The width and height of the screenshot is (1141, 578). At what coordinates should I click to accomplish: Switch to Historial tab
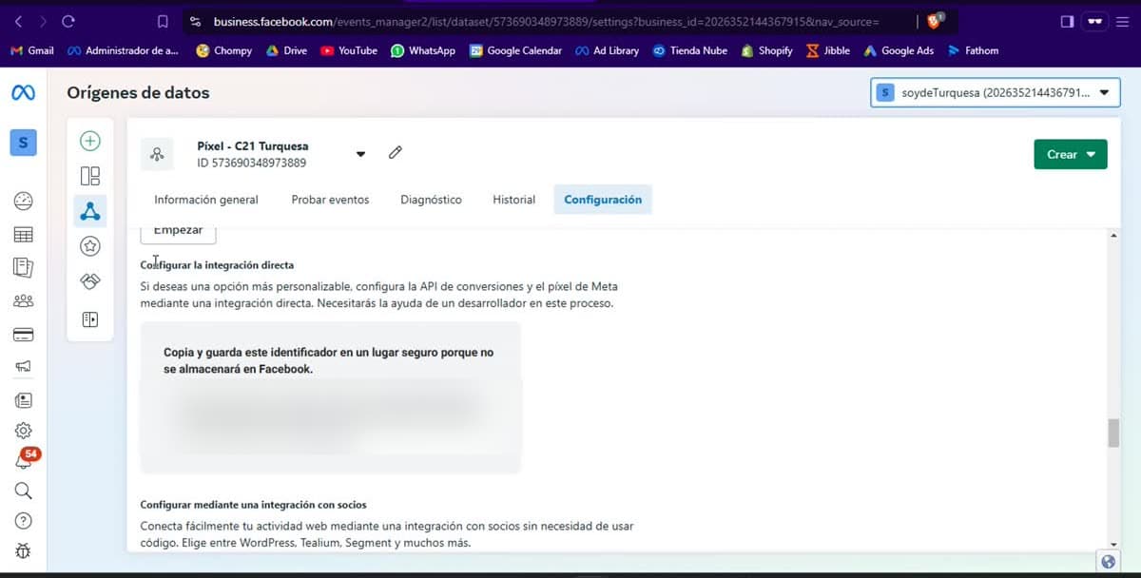513,200
